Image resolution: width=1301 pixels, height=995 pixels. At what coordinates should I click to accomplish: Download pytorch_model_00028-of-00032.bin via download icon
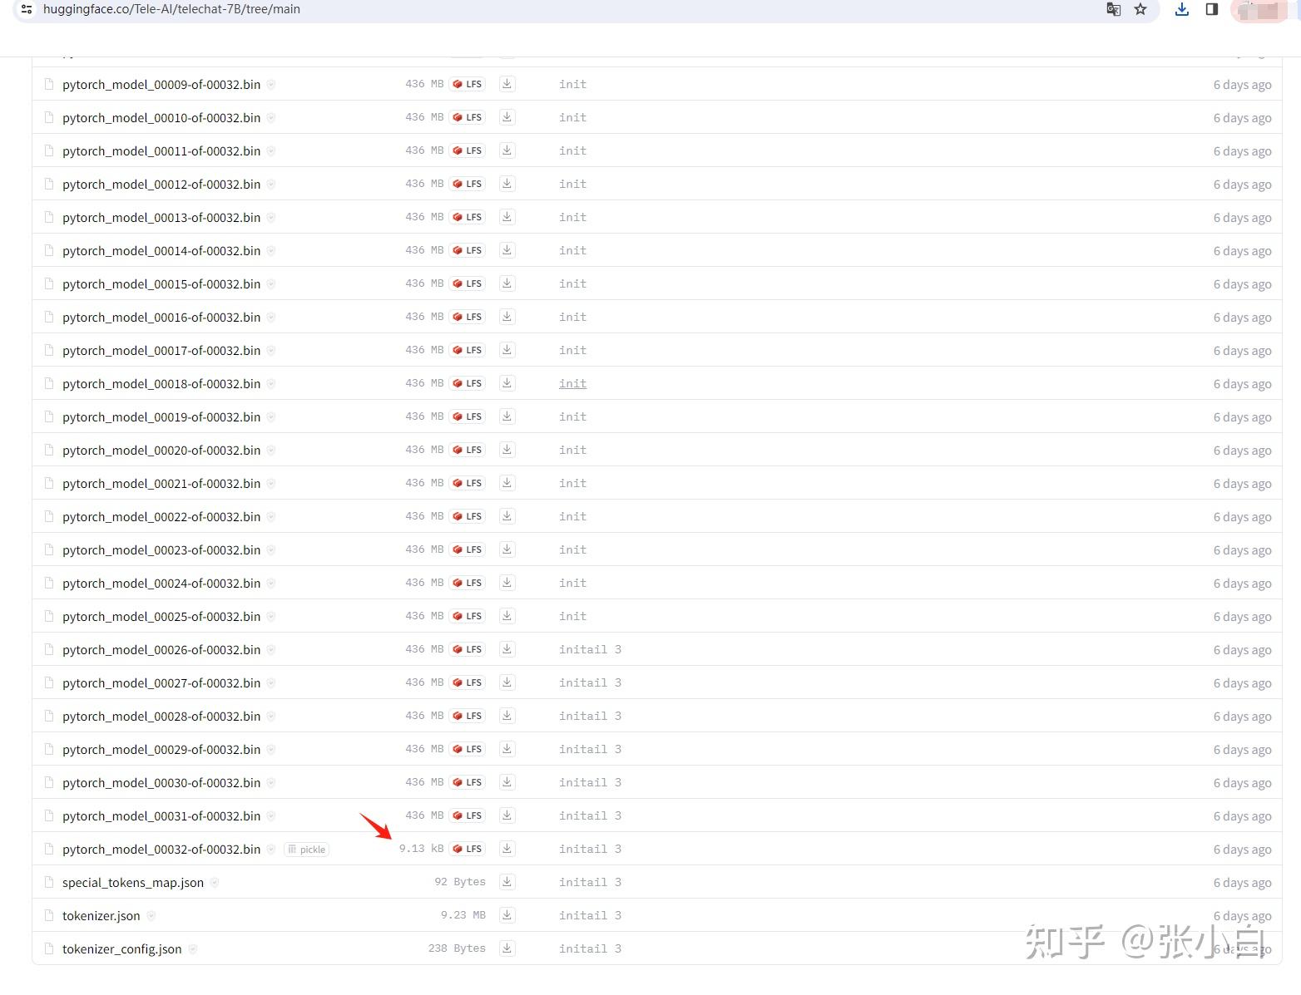click(507, 716)
